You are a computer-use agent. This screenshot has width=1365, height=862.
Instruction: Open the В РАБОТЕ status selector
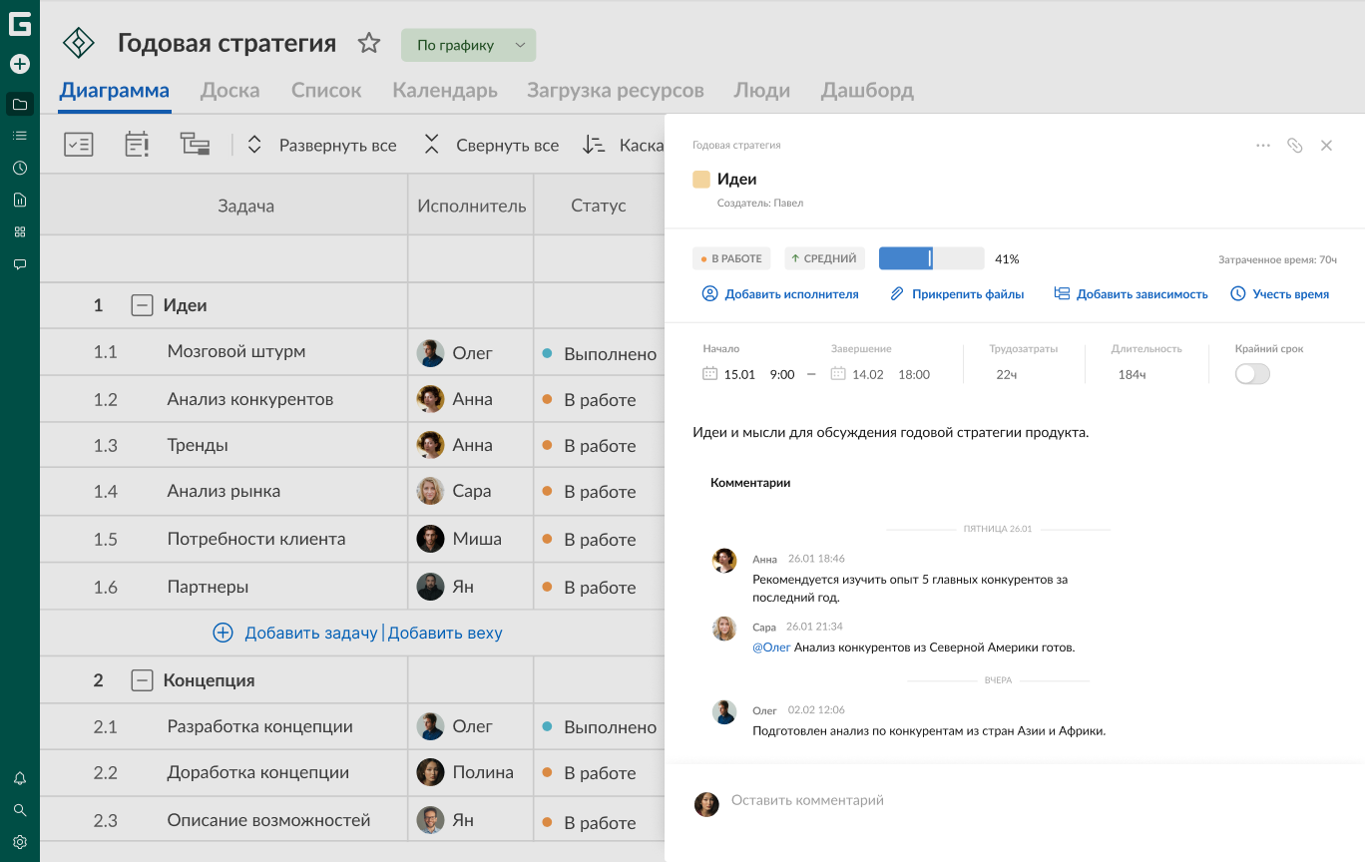point(729,259)
